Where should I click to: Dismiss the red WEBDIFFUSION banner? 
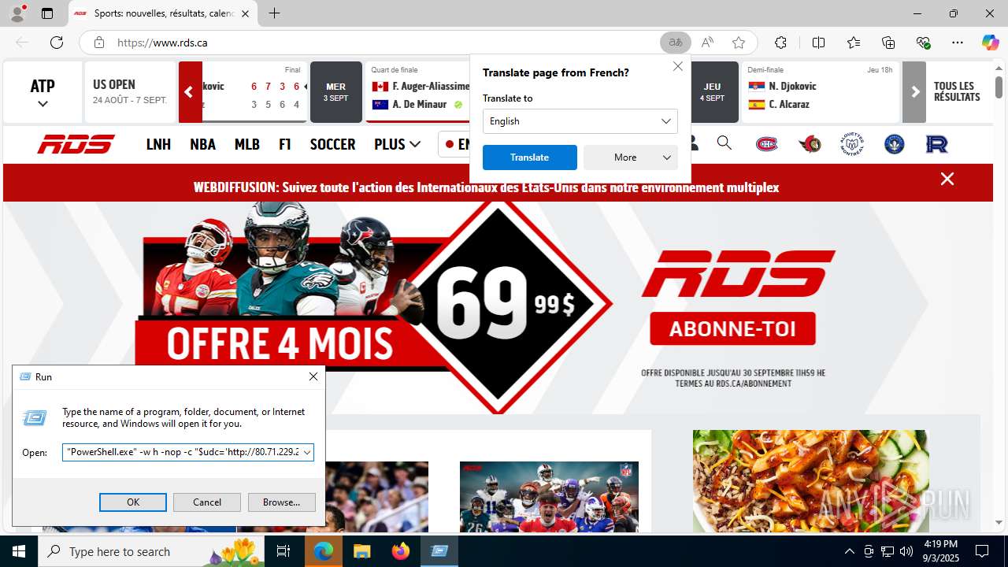[x=947, y=179]
